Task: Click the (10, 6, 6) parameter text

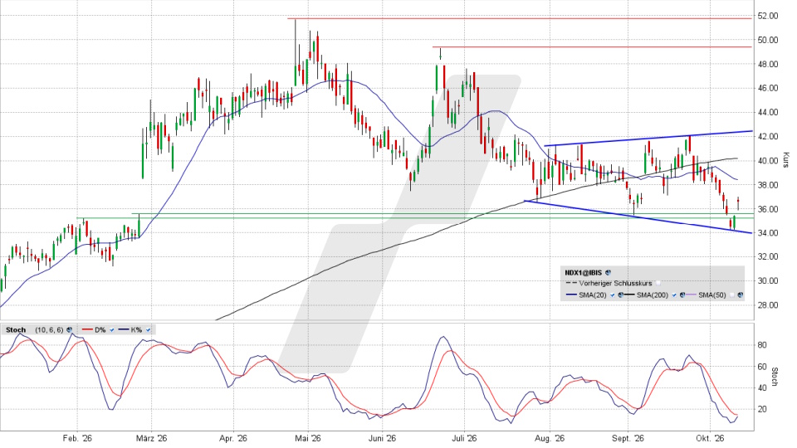Action: pos(49,330)
